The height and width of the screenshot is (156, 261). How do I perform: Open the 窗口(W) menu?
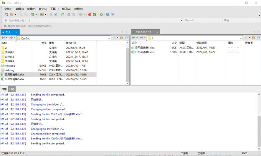pos(66,9)
